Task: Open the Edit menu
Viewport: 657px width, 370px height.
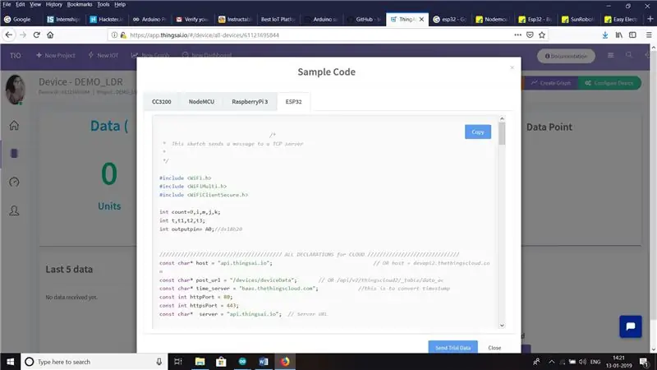Action: pyautogui.click(x=20, y=4)
